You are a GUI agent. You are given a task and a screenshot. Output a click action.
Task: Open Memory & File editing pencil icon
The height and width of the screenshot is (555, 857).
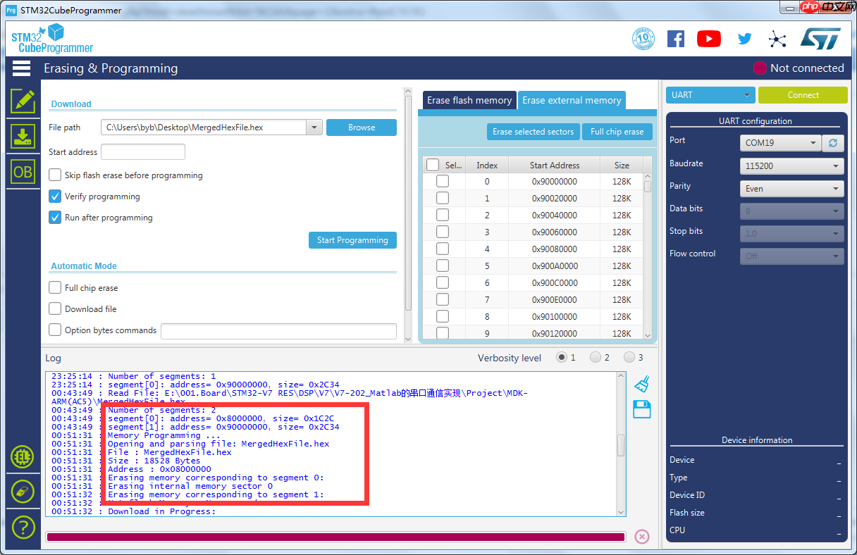point(23,101)
